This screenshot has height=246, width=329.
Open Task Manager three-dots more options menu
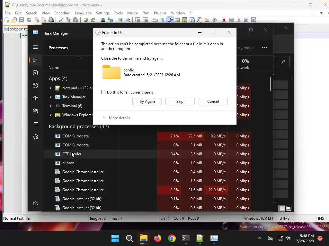265,48
